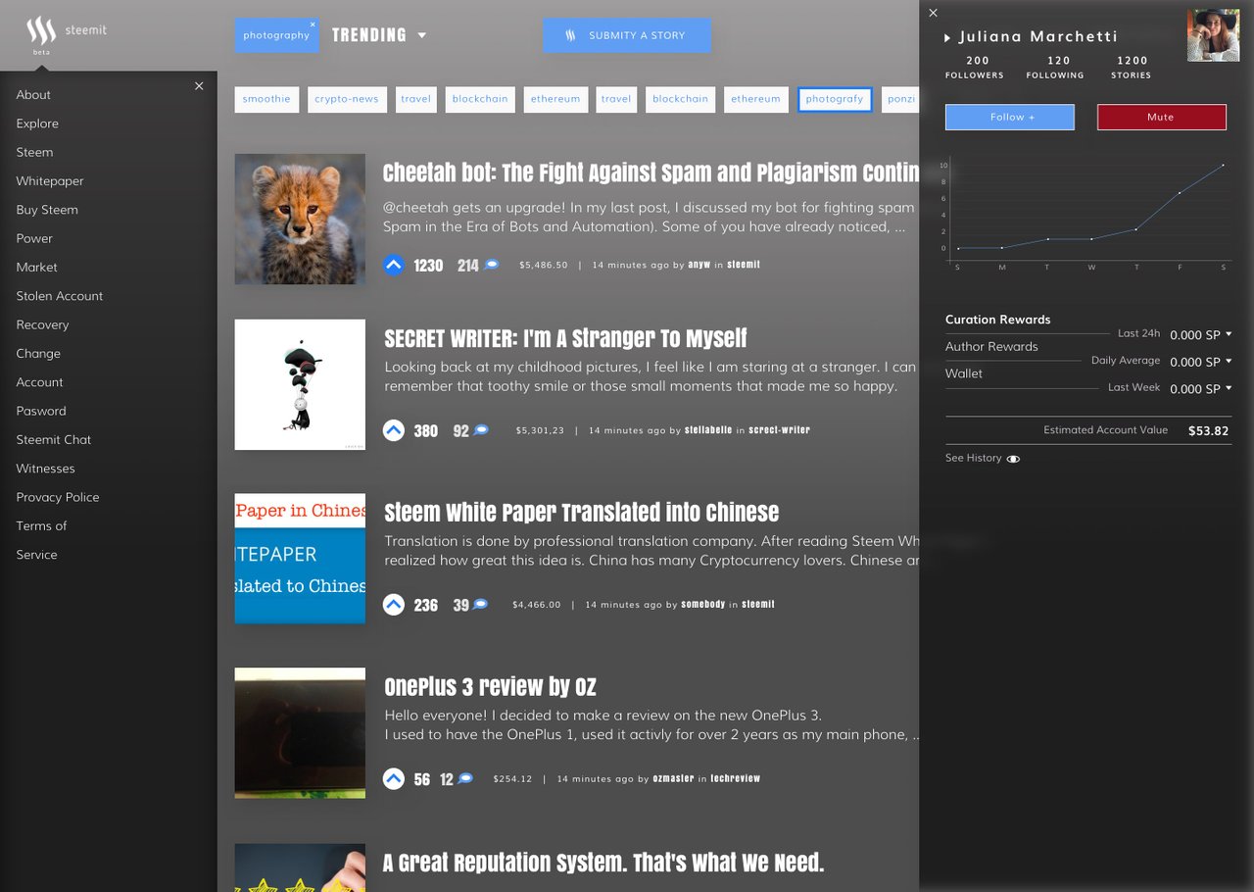Select the smoothie tag
Image resolution: width=1254 pixels, height=892 pixels.
[266, 99]
